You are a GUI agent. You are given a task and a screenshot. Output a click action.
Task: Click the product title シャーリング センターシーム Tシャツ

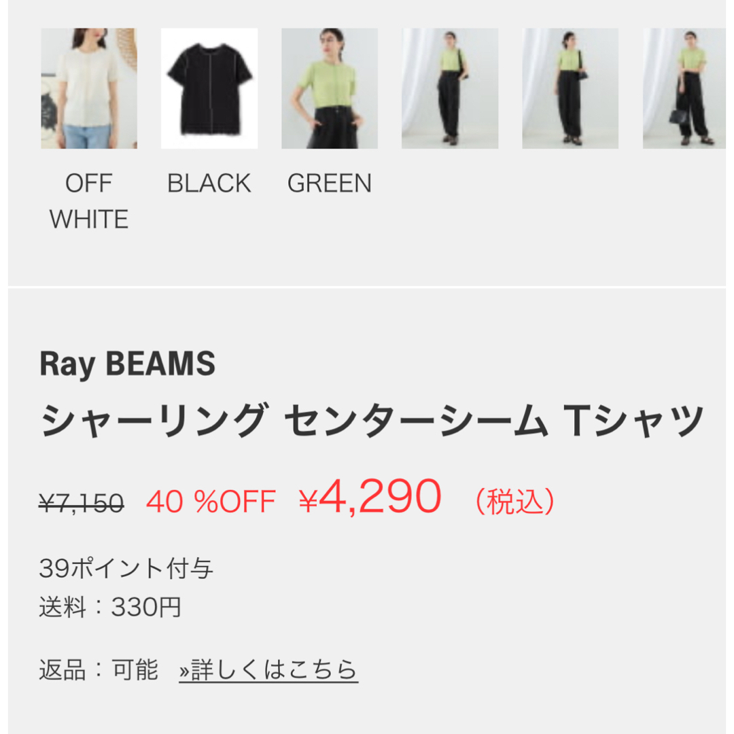click(x=372, y=421)
